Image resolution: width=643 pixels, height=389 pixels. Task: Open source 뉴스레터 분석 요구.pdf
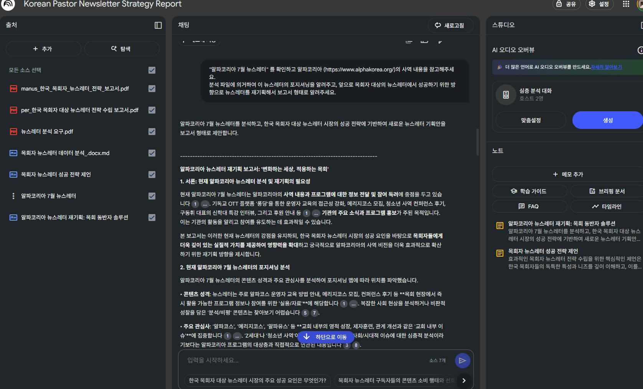tap(47, 132)
